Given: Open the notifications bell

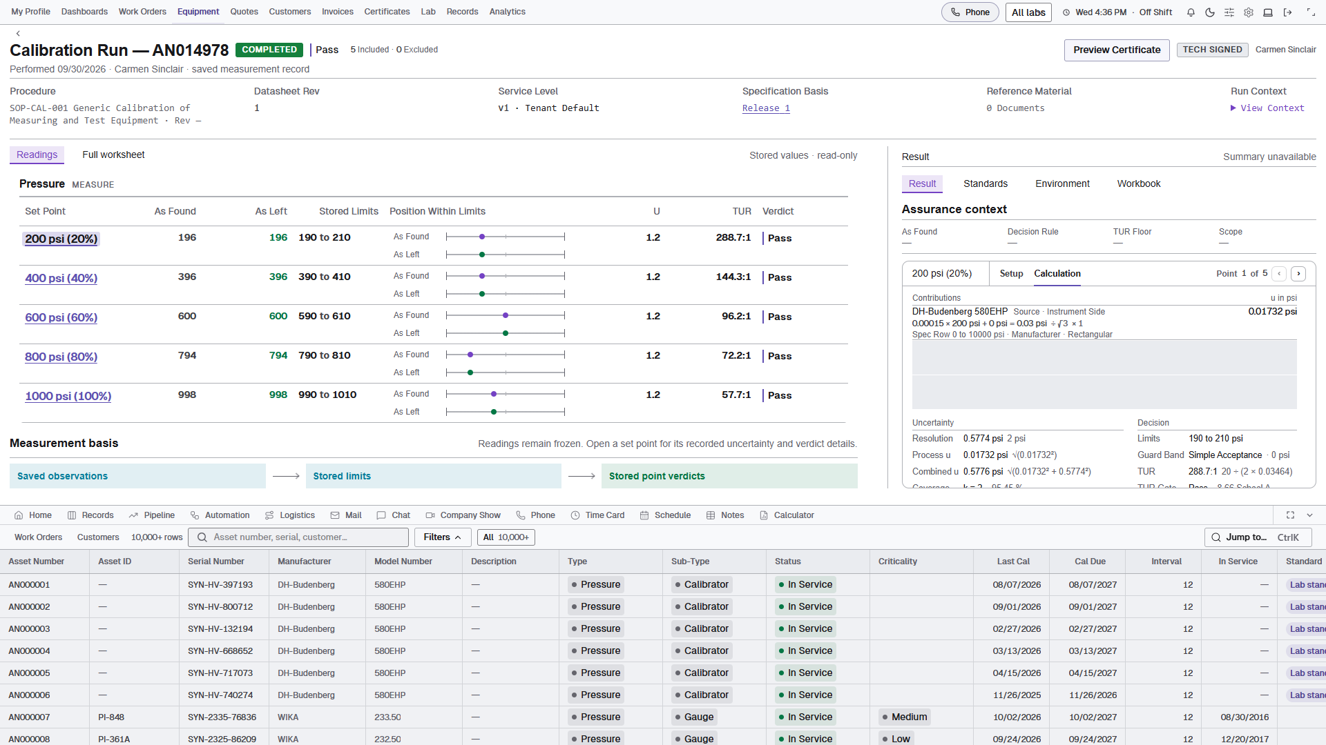Looking at the screenshot, I should pyautogui.click(x=1191, y=12).
